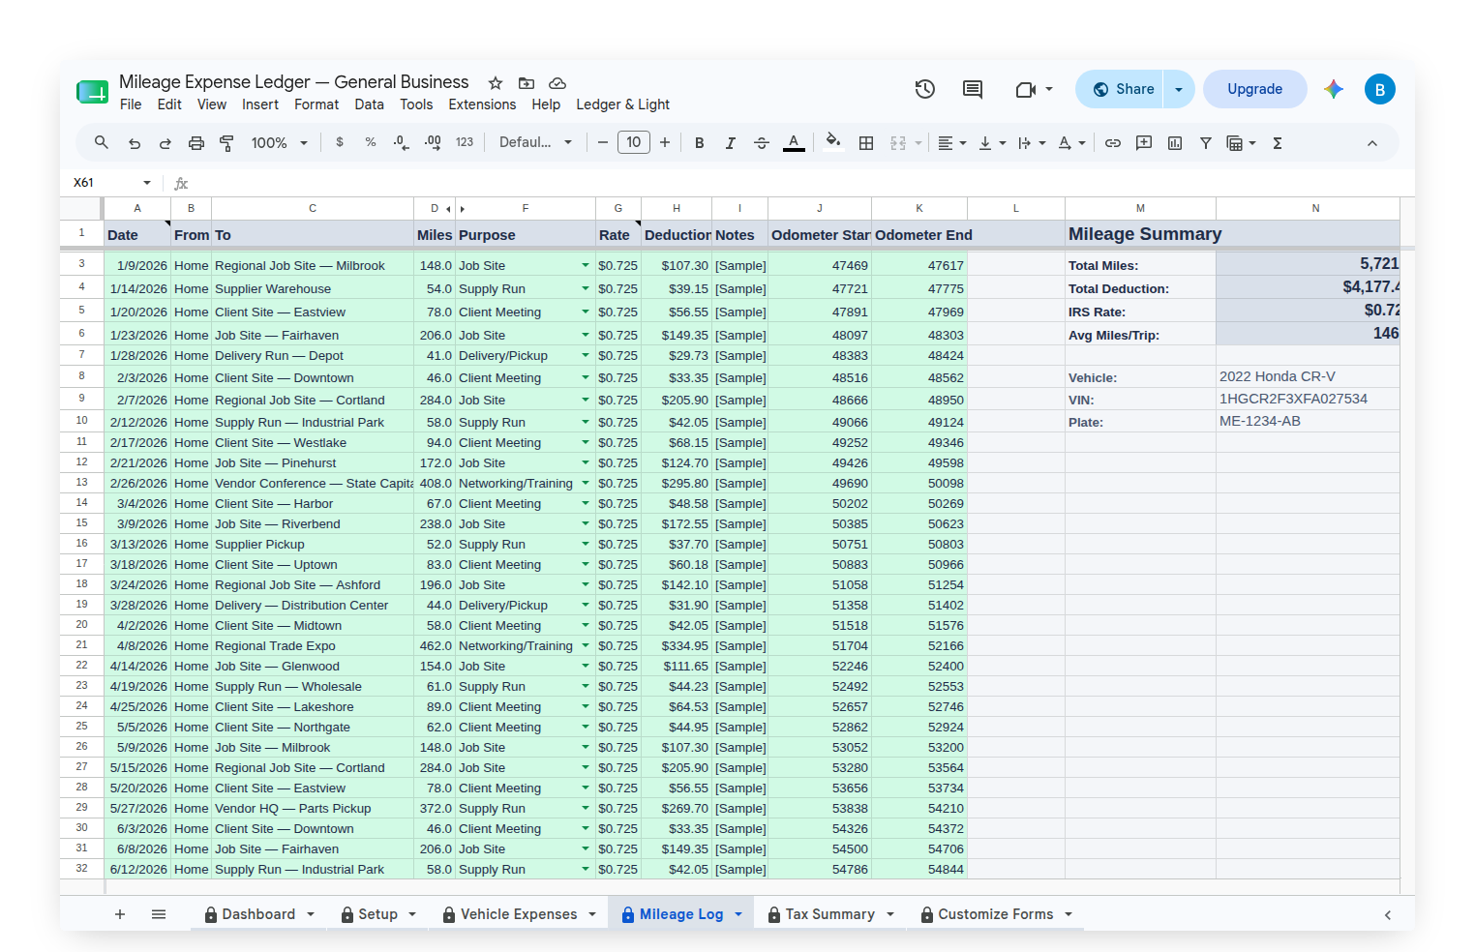Open the Format menu
The height and width of the screenshot is (952, 1475).
[x=316, y=104]
